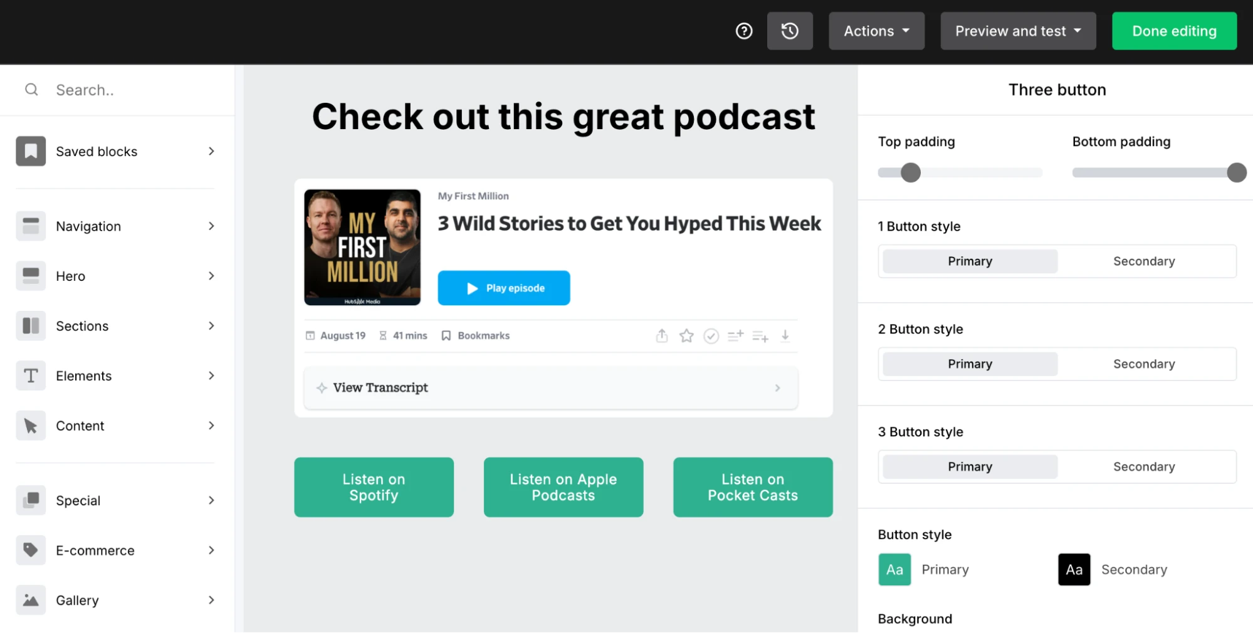Image resolution: width=1253 pixels, height=633 pixels.
Task: Click the download arrow icon
Action: pos(785,336)
